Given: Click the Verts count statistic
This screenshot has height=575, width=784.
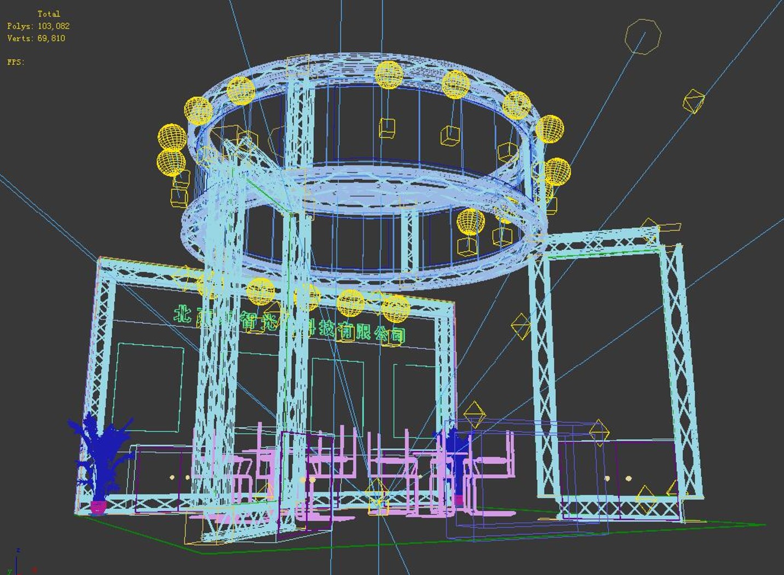Looking at the screenshot, I should [36, 38].
